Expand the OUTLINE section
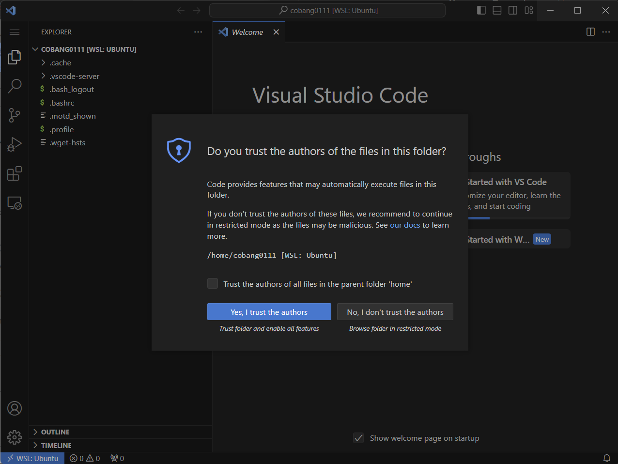The height and width of the screenshot is (464, 618). click(120, 432)
